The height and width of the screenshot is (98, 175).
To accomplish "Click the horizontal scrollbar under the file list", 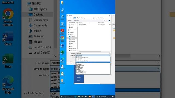I will 90,51.
